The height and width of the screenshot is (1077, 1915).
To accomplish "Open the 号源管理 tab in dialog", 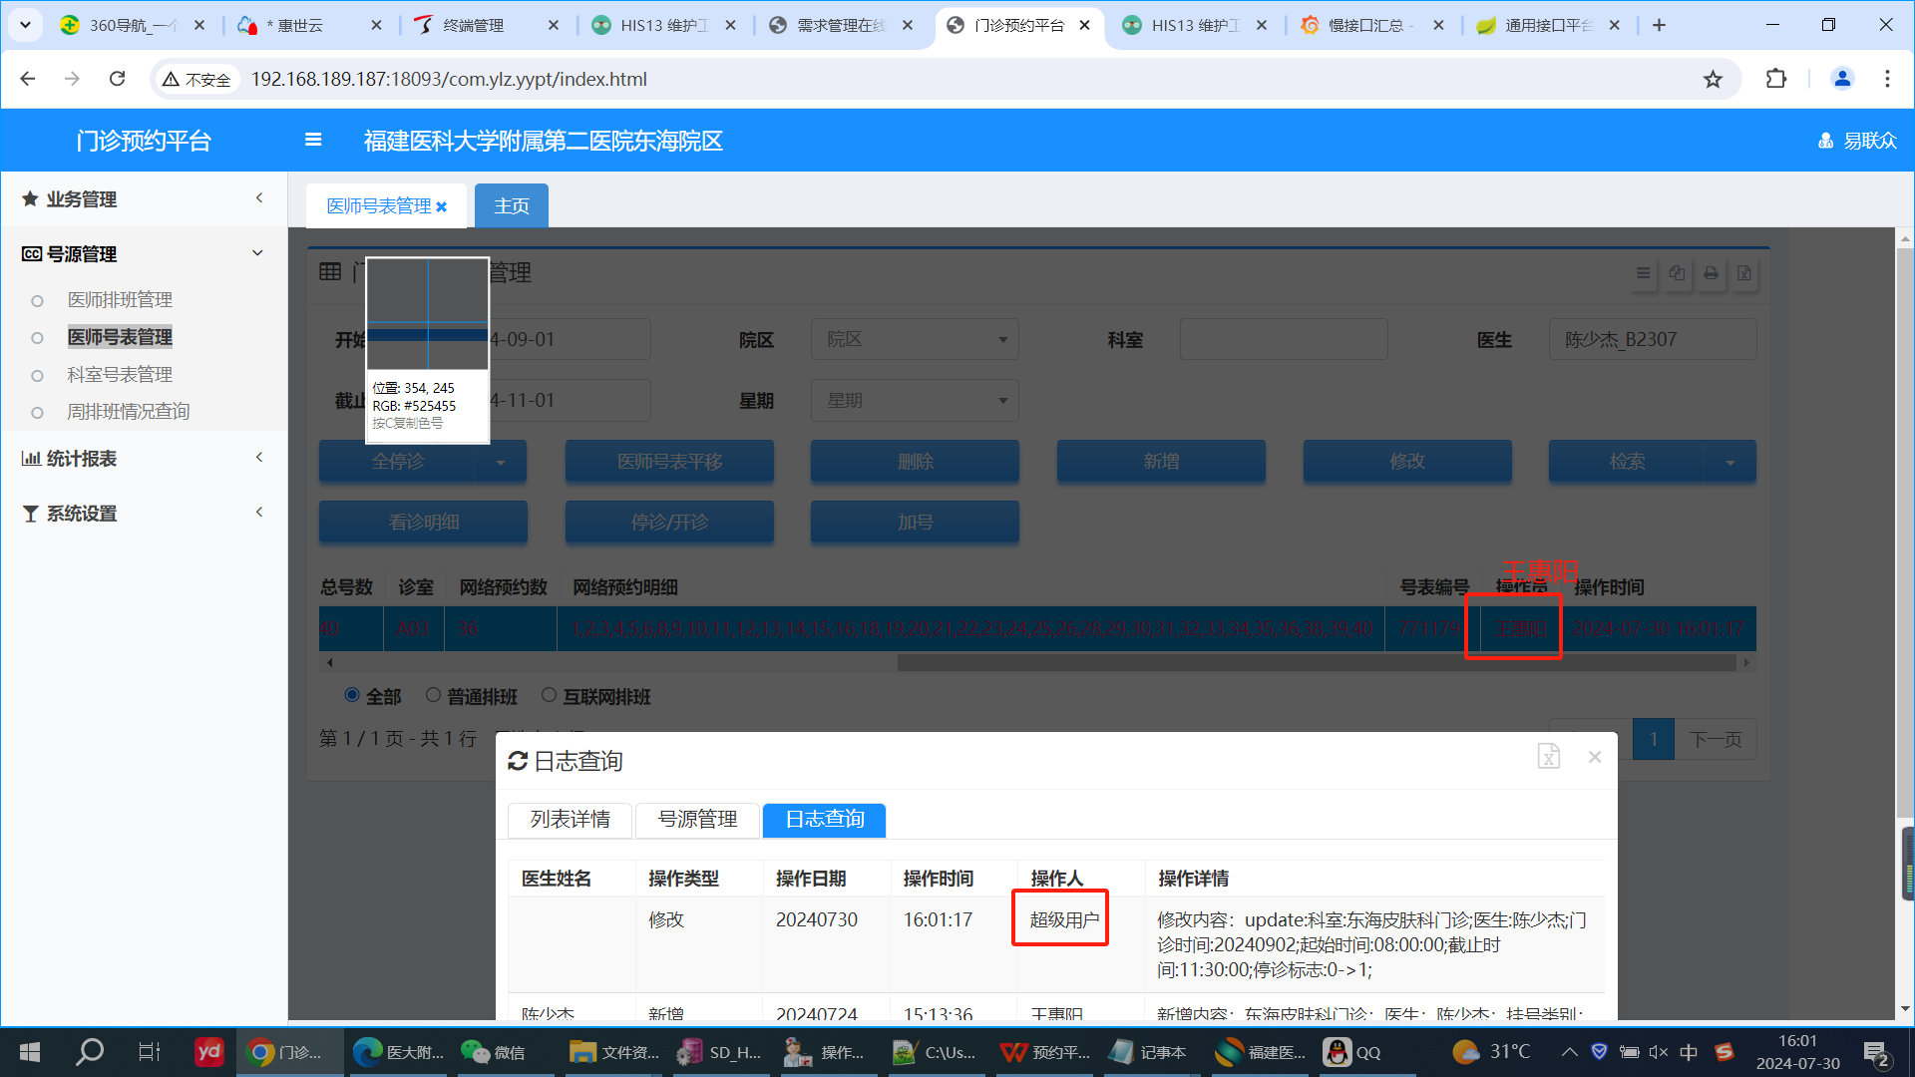I will coord(697,820).
